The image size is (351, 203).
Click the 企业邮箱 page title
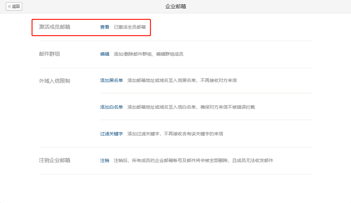pos(175,6)
